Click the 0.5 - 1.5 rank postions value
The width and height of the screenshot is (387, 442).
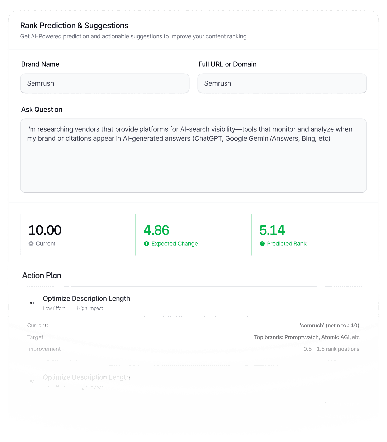(x=331, y=349)
